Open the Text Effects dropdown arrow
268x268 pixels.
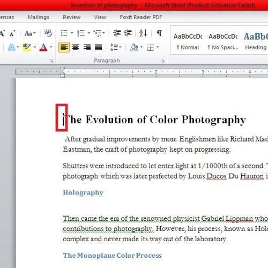point(18,47)
